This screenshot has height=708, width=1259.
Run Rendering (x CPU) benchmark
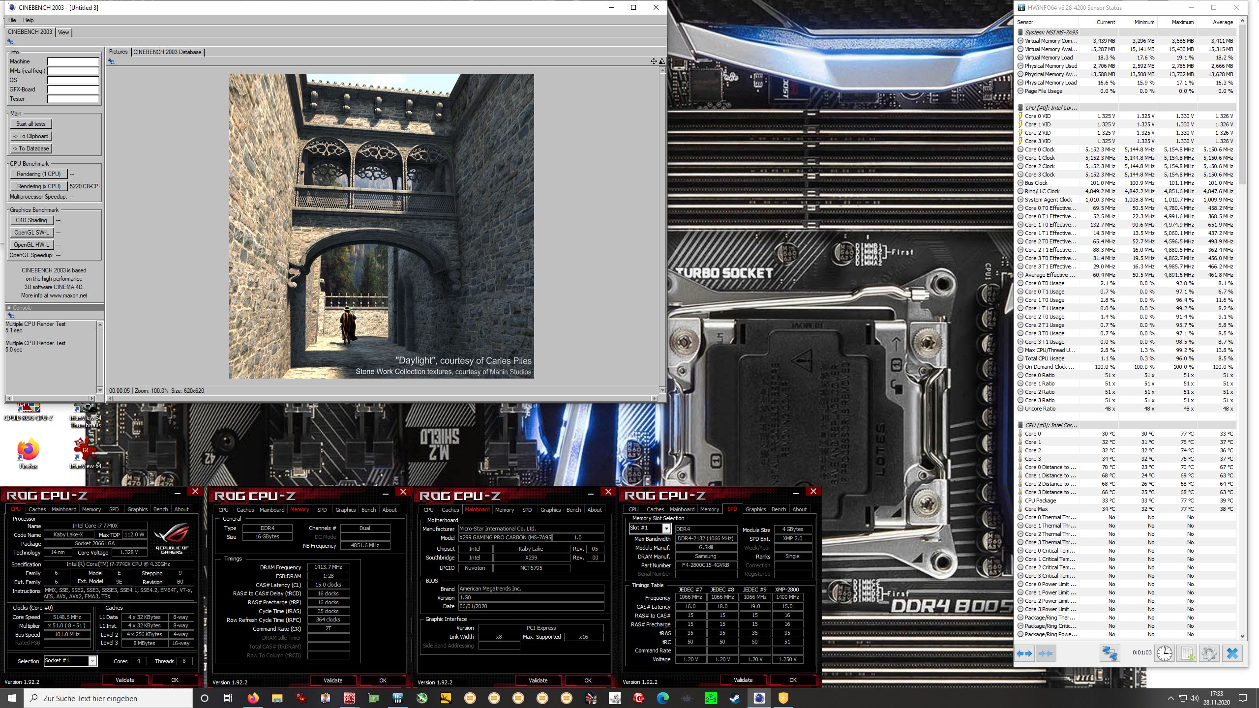tap(38, 186)
